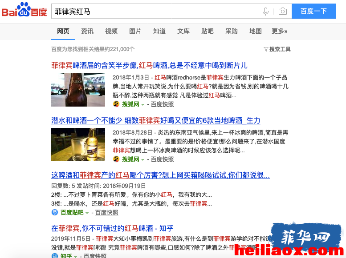
Task: Click the 2楼 reply snippet line
Action: [131, 194]
